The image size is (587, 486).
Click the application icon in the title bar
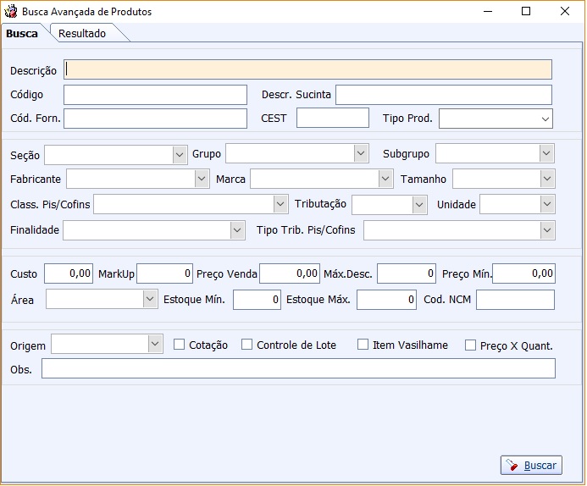10,11
